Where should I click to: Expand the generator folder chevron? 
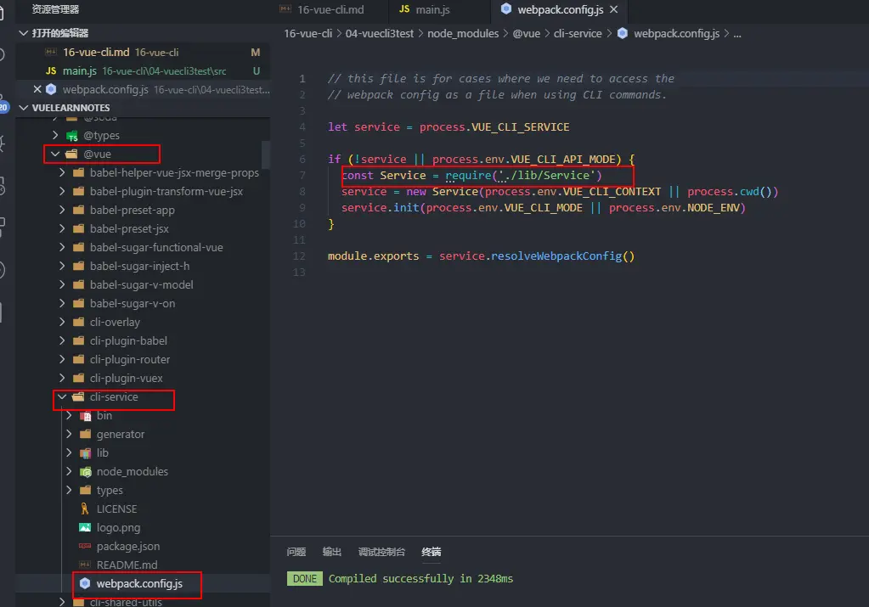(68, 434)
